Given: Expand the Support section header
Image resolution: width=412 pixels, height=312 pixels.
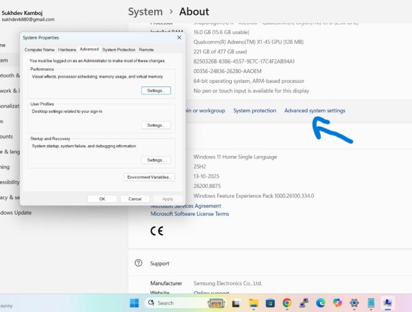Looking at the screenshot, I should coord(270,263).
